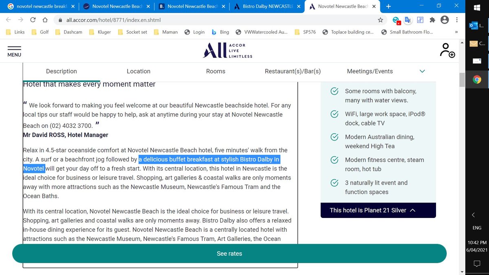Viewport: 489px width, 275px height.
Task: Select the Restaurant(s)/Bar(s) section tab
Action: (x=293, y=71)
